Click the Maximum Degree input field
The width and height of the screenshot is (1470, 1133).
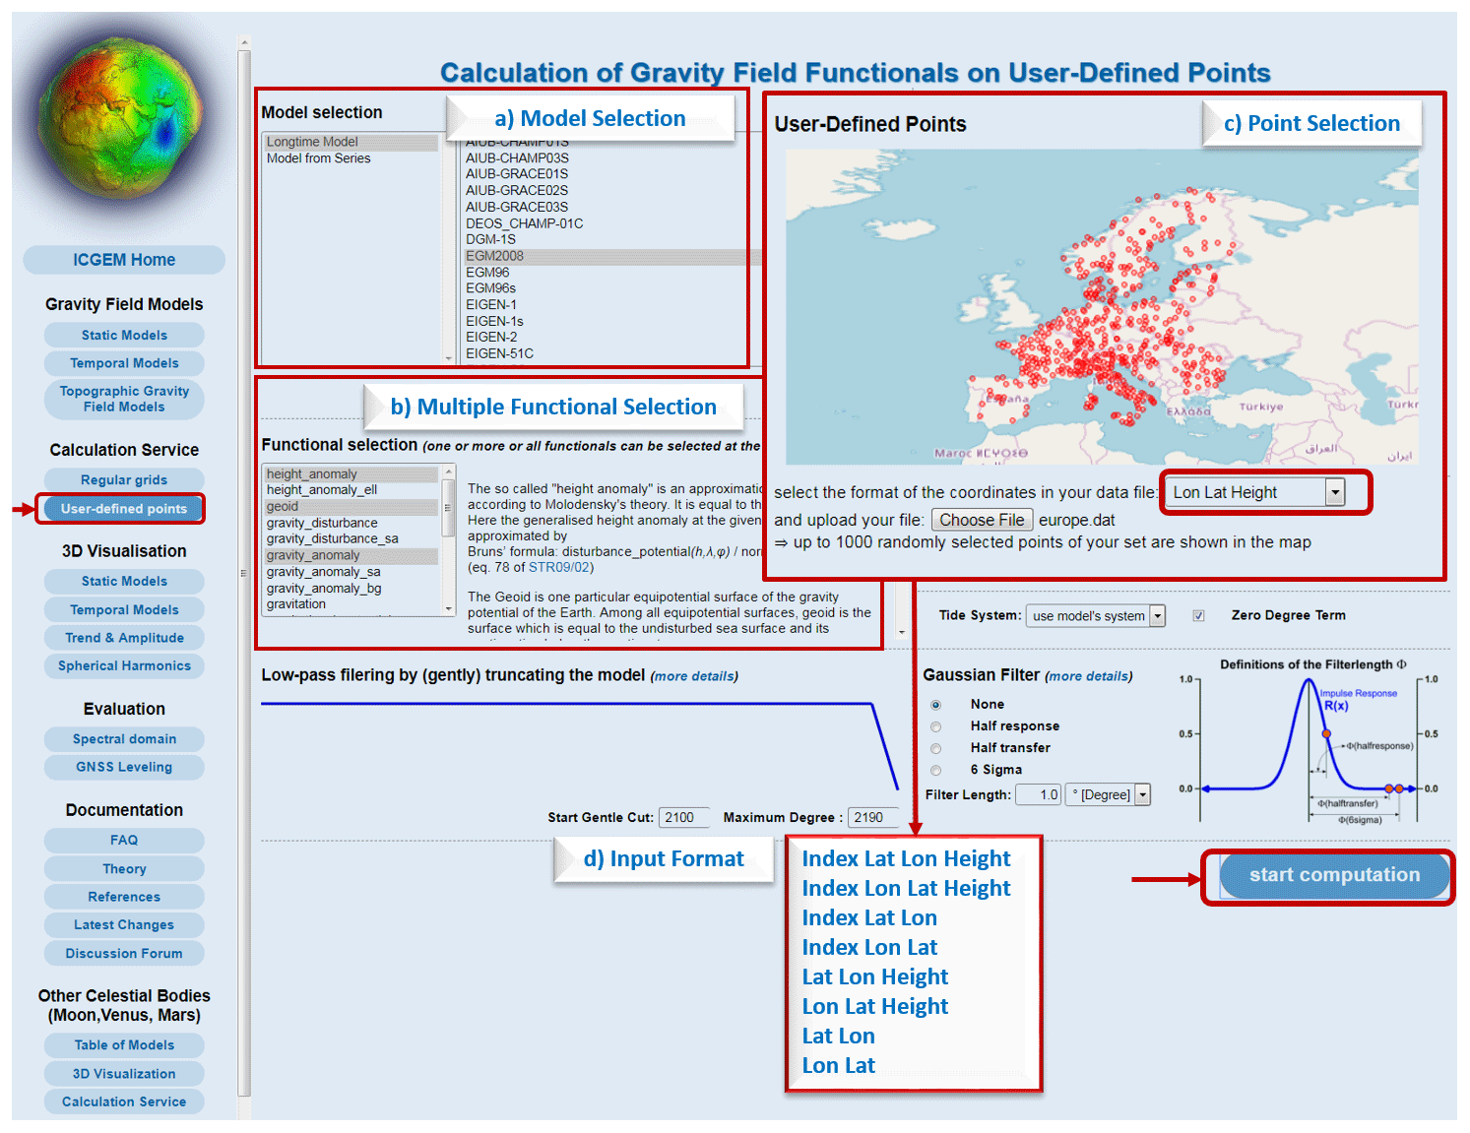click(x=873, y=817)
